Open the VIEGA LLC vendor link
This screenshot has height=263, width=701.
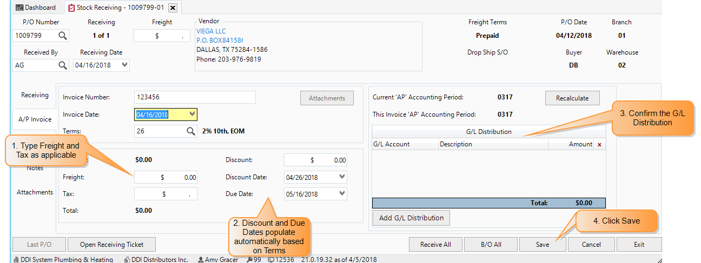click(x=211, y=31)
